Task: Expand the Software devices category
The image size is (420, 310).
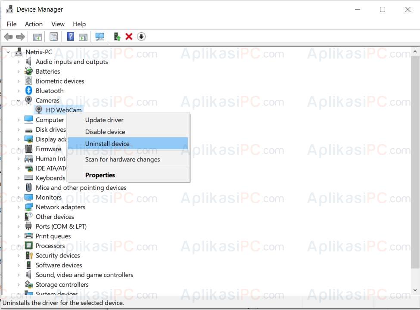Action: pyautogui.click(x=19, y=265)
